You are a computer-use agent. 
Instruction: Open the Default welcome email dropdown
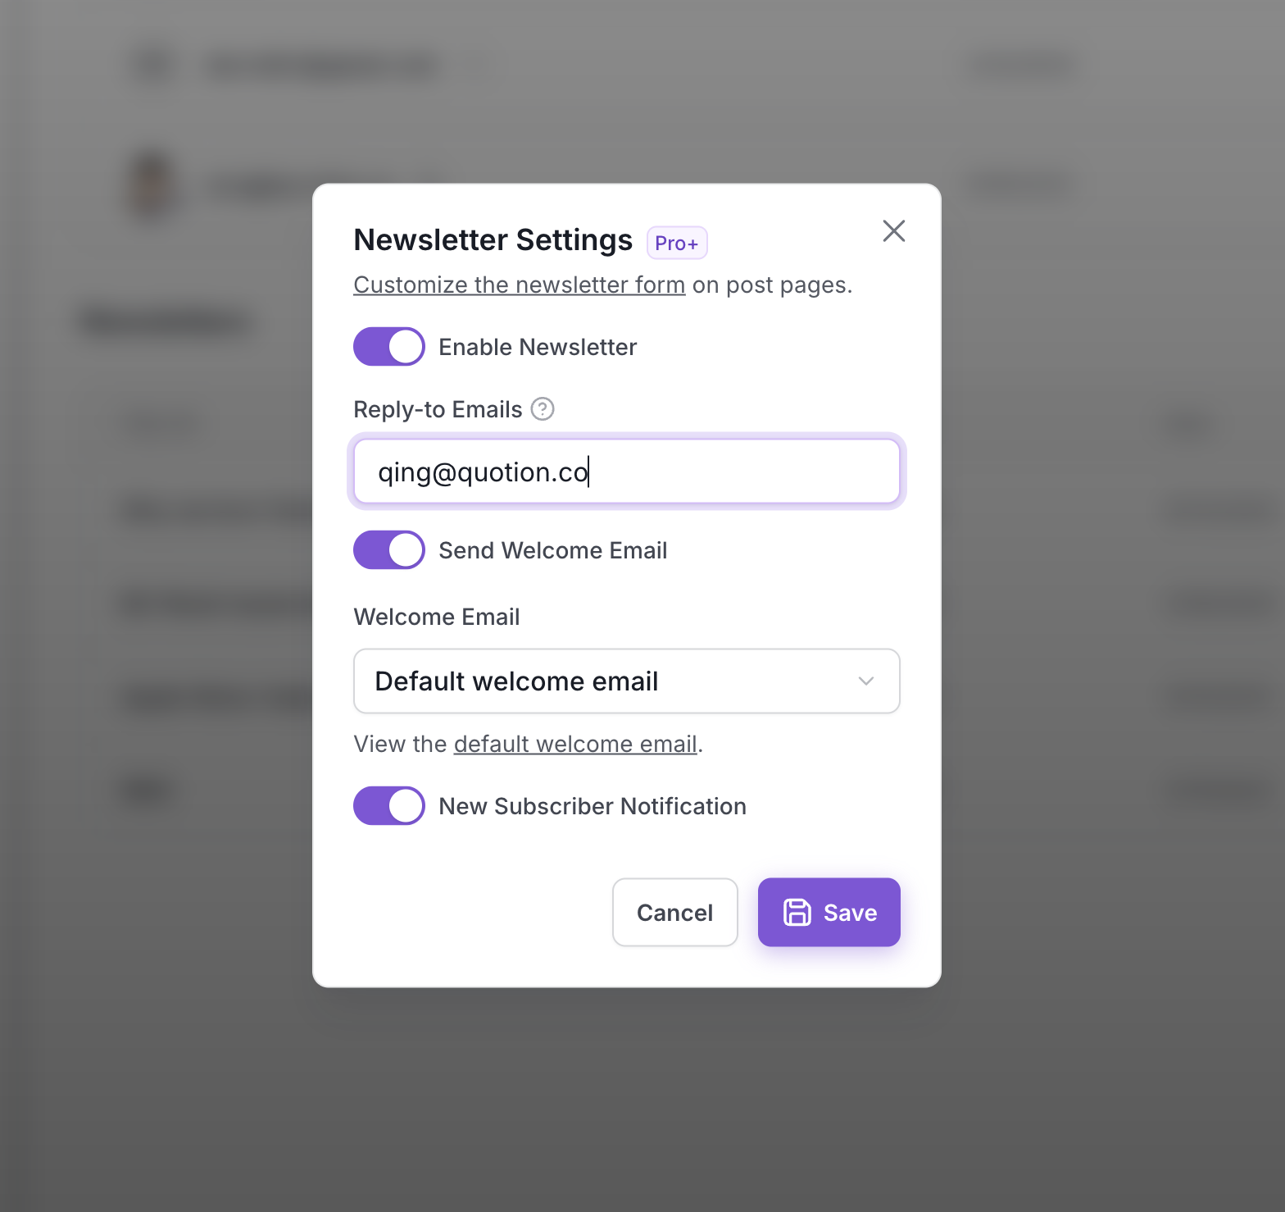(x=627, y=681)
